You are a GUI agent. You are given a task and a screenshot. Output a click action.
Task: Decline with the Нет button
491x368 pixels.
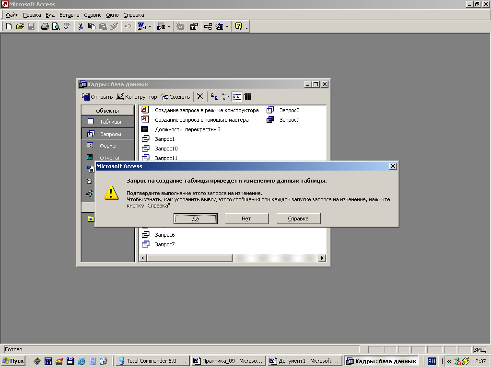tap(246, 218)
